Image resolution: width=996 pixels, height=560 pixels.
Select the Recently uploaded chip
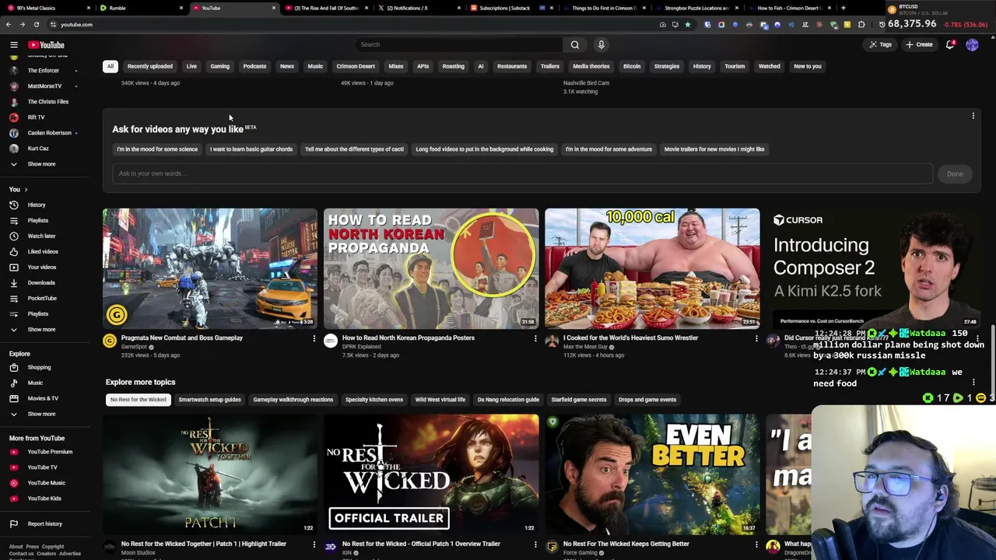(x=150, y=66)
